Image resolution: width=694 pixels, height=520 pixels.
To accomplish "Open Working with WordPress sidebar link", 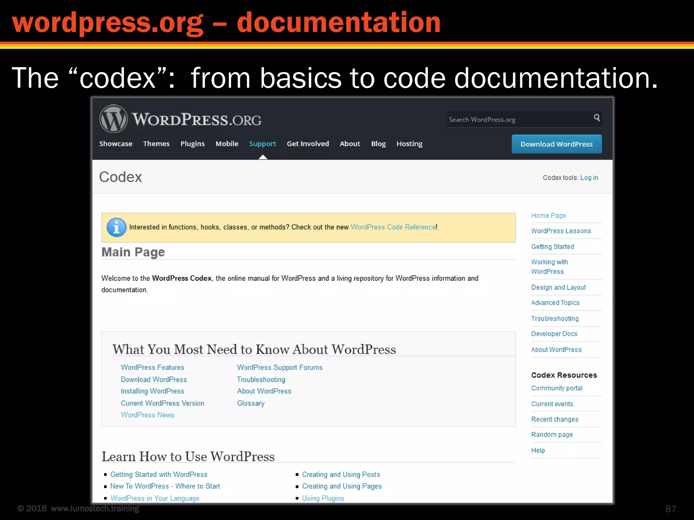I will (550, 267).
